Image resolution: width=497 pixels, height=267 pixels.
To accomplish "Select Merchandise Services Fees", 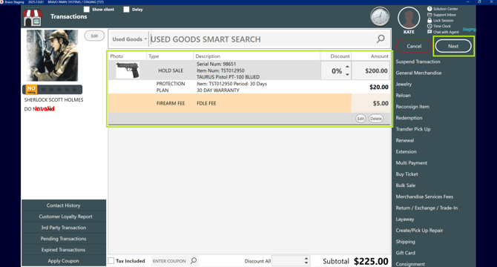I will click(x=424, y=197).
